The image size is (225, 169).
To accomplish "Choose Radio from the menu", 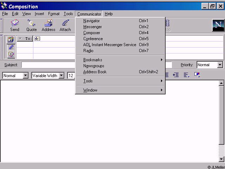I will (120, 51).
